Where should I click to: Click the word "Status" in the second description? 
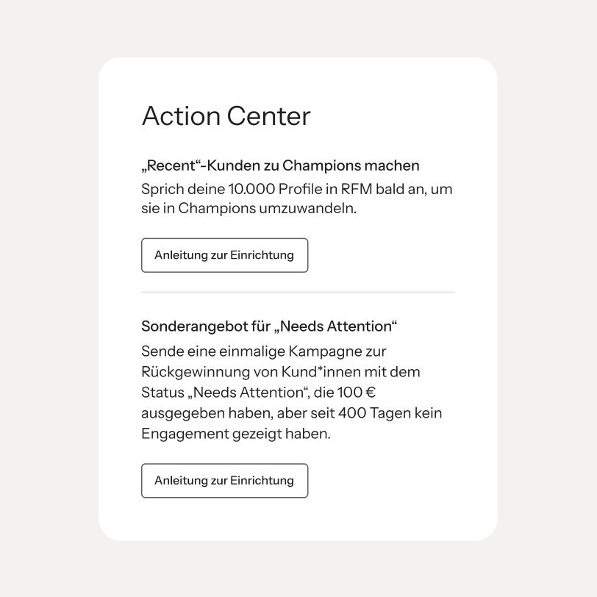[x=162, y=393]
